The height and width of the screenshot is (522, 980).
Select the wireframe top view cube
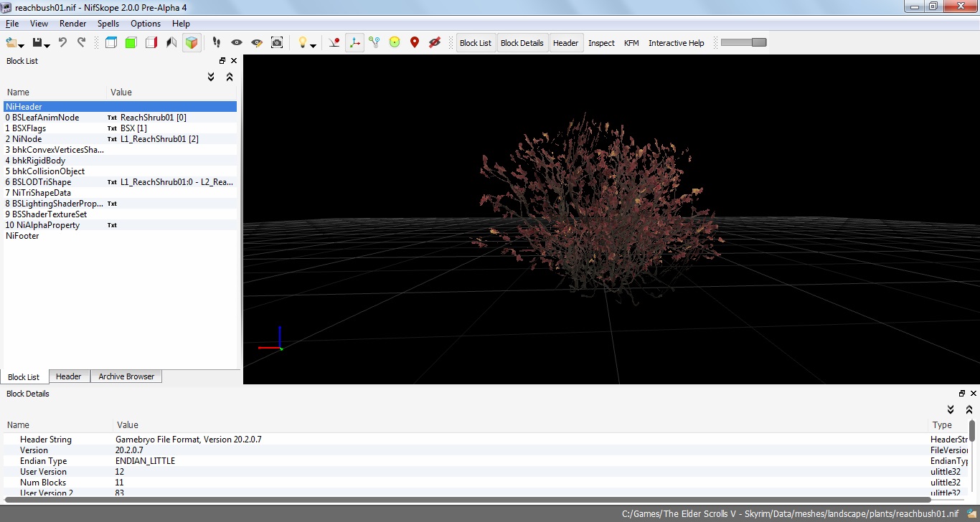coord(110,43)
